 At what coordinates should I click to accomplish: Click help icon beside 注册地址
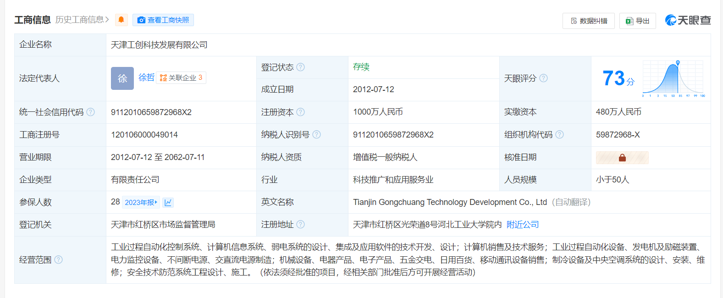click(x=300, y=224)
